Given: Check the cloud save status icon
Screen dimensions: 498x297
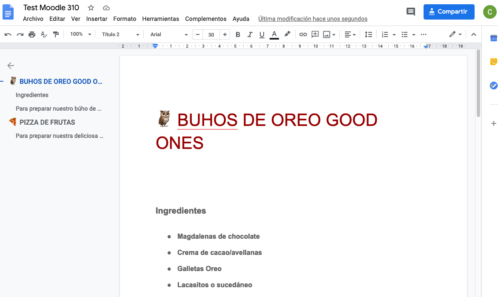Looking at the screenshot, I should (106, 8).
